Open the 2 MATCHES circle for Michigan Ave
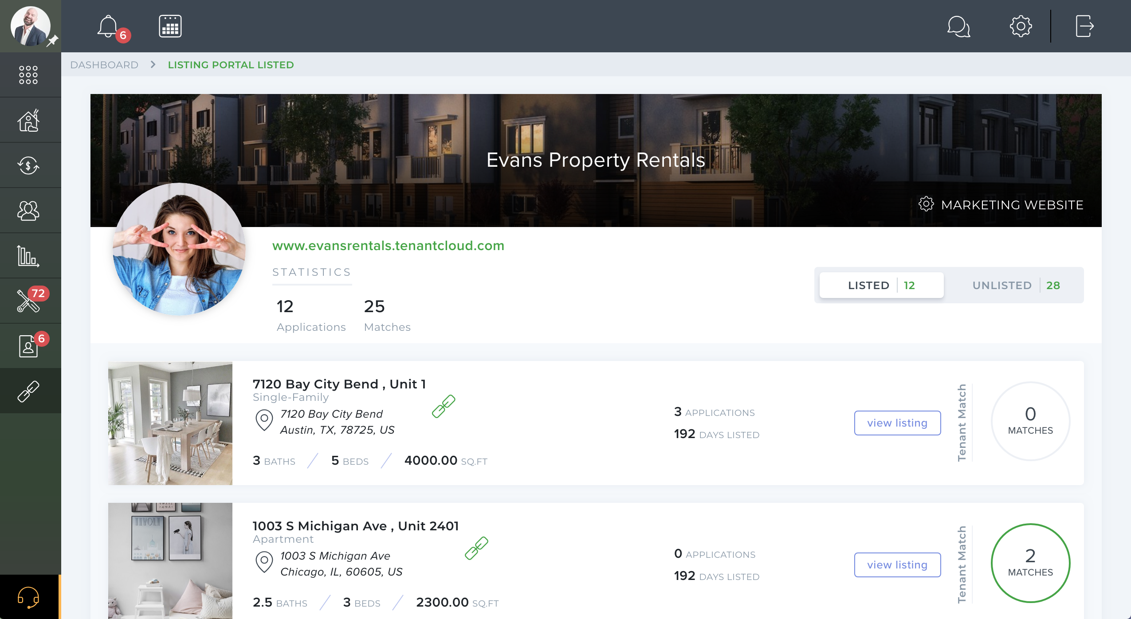 (x=1030, y=563)
